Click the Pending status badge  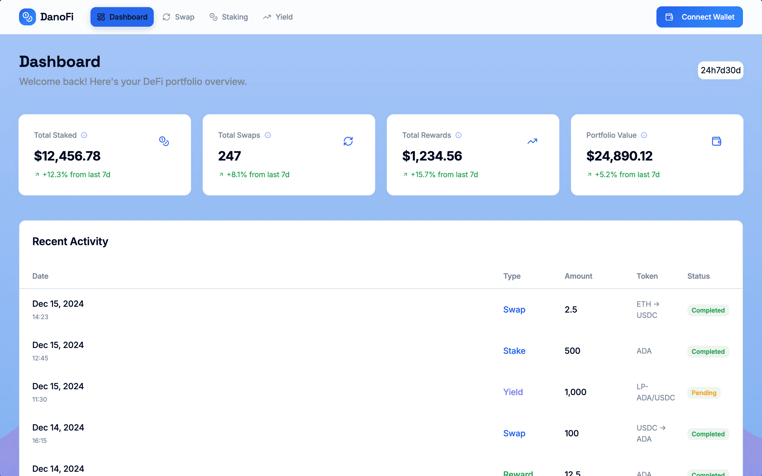(x=704, y=393)
